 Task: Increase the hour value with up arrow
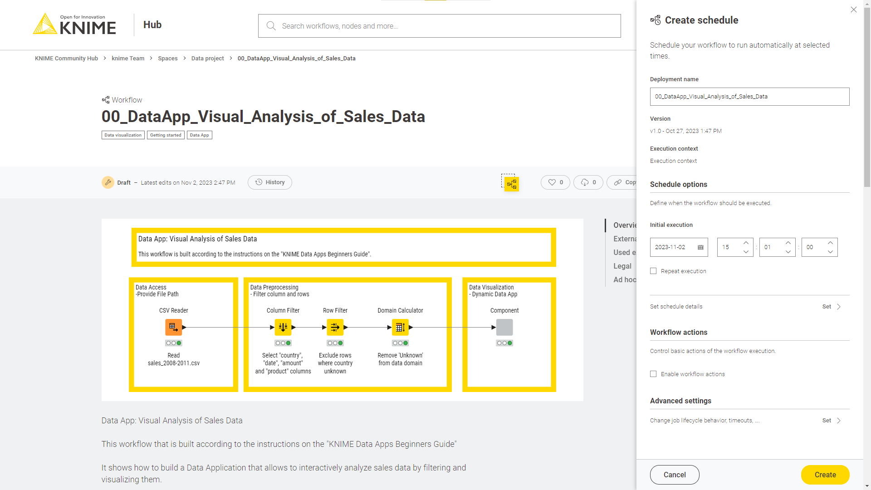click(746, 243)
